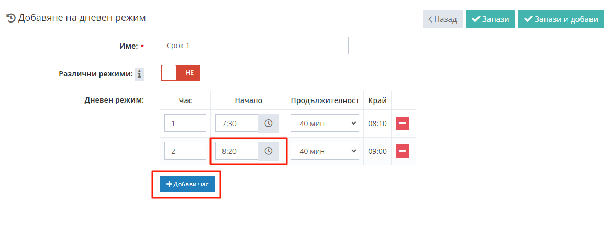Click the start time field showing 7:30

click(237, 124)
